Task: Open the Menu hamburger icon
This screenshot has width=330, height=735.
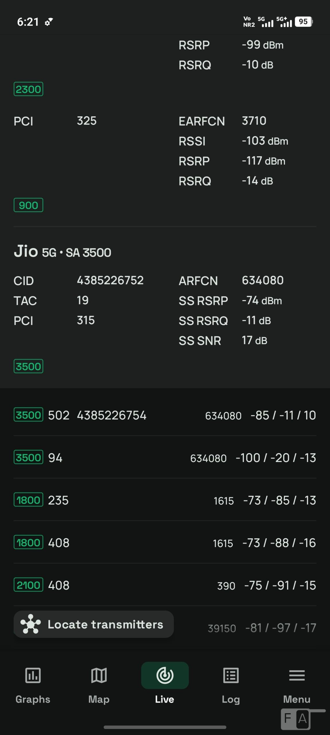Action: pyautogui.click(x=297, y=675)
